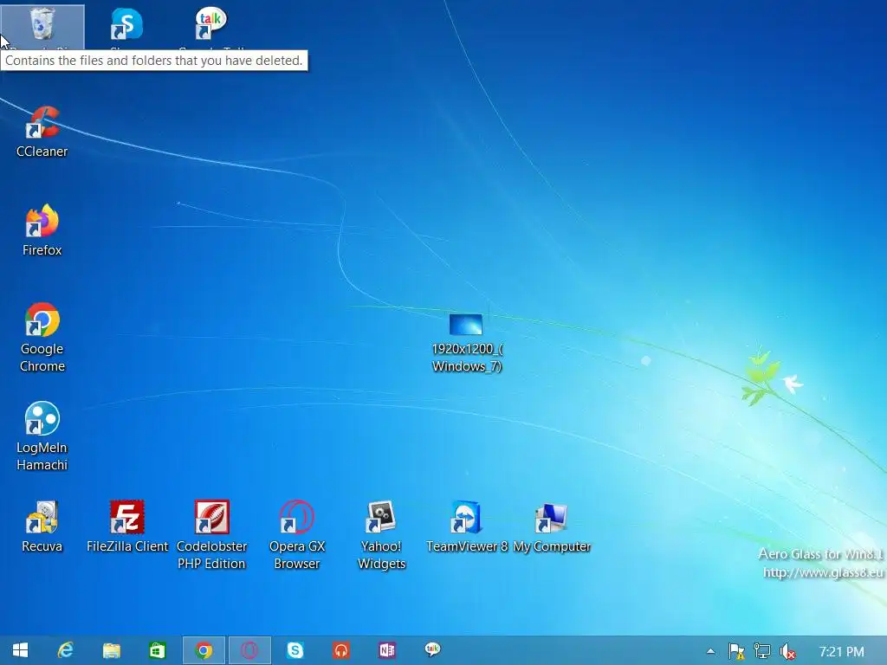Screen dimensions: 887x665
Task: Show hidden system tray icons
Action: 711,651
